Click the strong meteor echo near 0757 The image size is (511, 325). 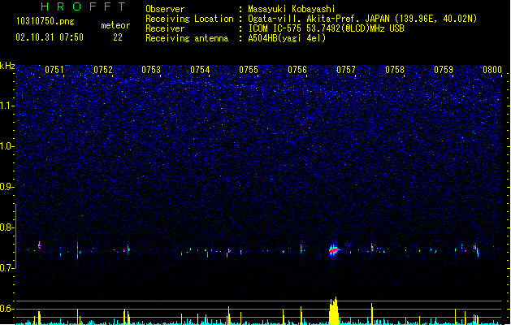point(333,250)
